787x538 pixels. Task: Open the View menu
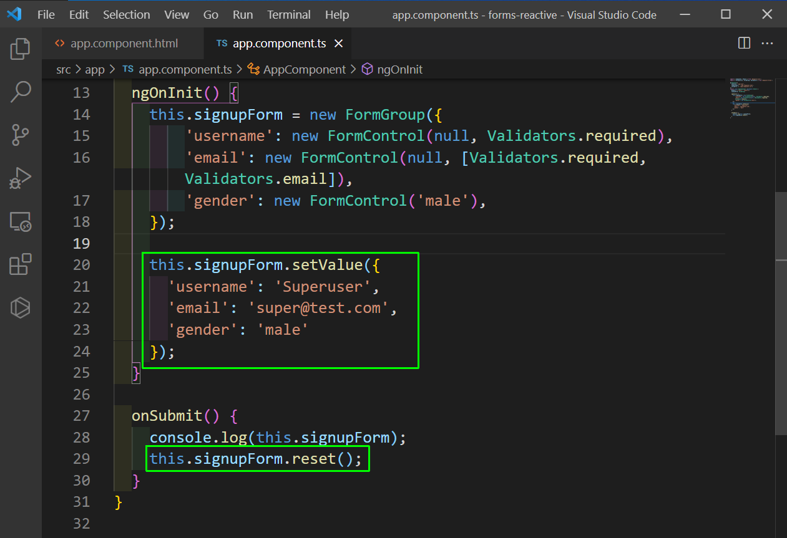(x=177, y=14)
